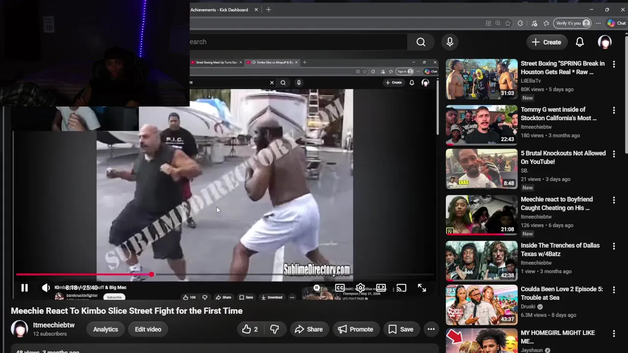Open 5 Brutal Knockouts thumbnail

coord(481,169)
